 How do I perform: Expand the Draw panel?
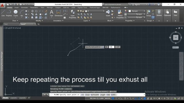[x=15, y=21]
